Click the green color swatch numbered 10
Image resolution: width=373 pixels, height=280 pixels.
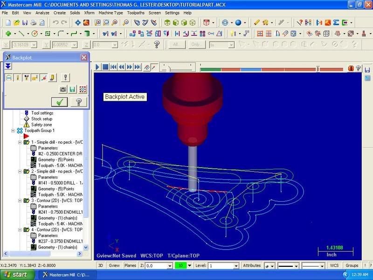[x=181, y=266]
